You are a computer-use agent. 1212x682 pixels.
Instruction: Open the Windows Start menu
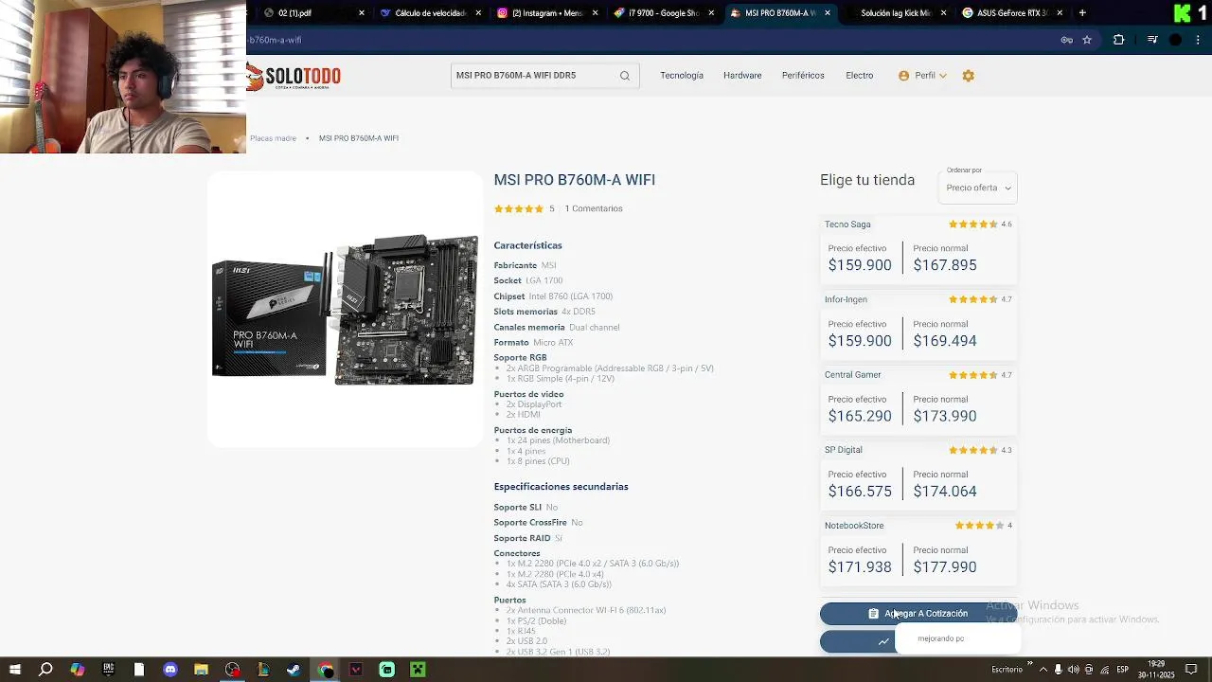14,670
